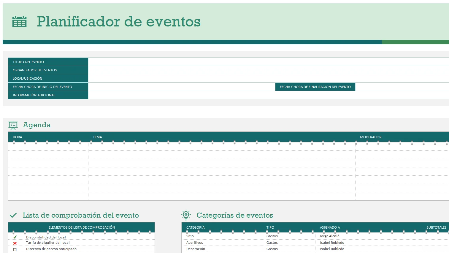Click FECHA Y HORA DE FINALIZACIÓN label
The height and width of the screenshot is (253, 449).
point(315,87)
